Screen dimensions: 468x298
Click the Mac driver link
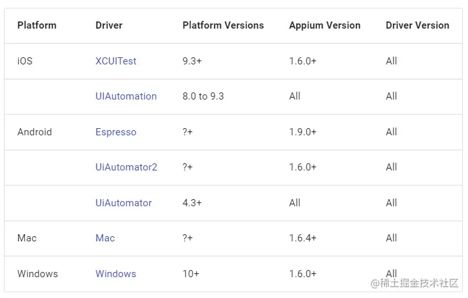(x=105, y=238)
